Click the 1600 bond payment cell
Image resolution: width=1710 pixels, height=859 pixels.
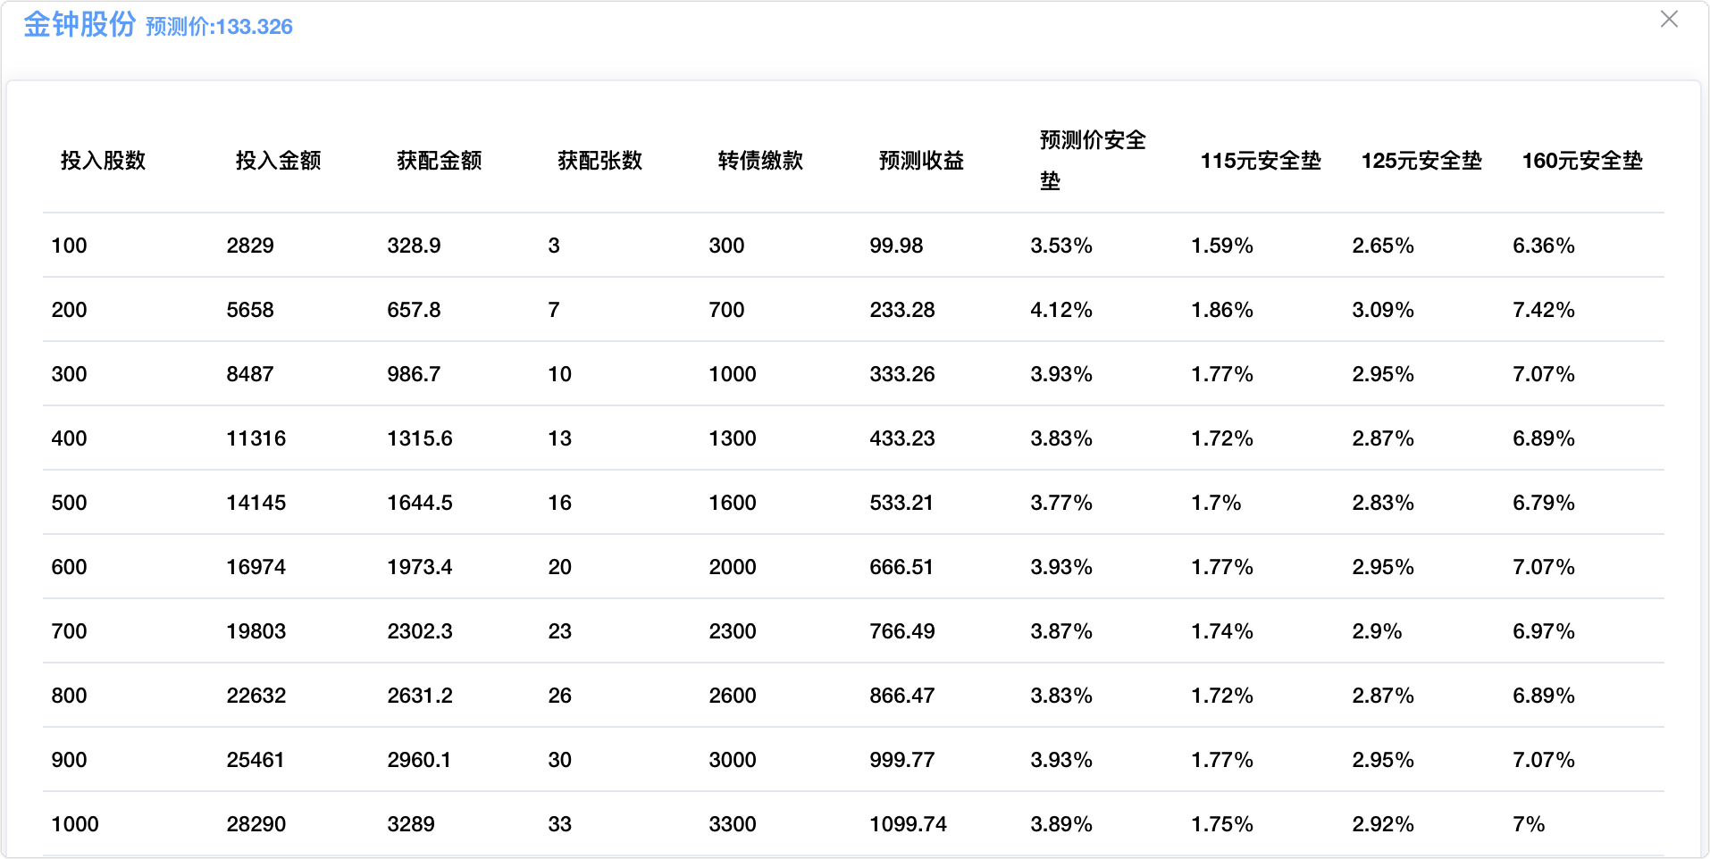pyautogui.click(x=732, y=503)
